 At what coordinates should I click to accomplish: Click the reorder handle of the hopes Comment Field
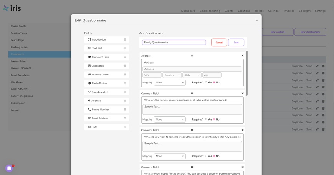pos(192,167)
